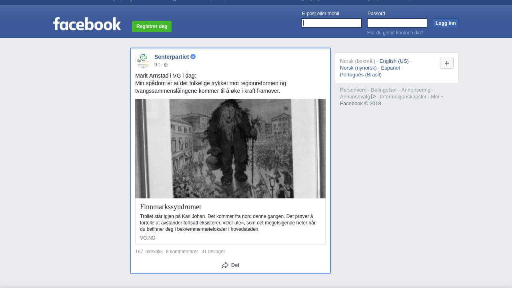Image resolution: width=512 pixels, height=288 pixels.
Task: Open the Annonsering footer link
Action: pos(416,90)
